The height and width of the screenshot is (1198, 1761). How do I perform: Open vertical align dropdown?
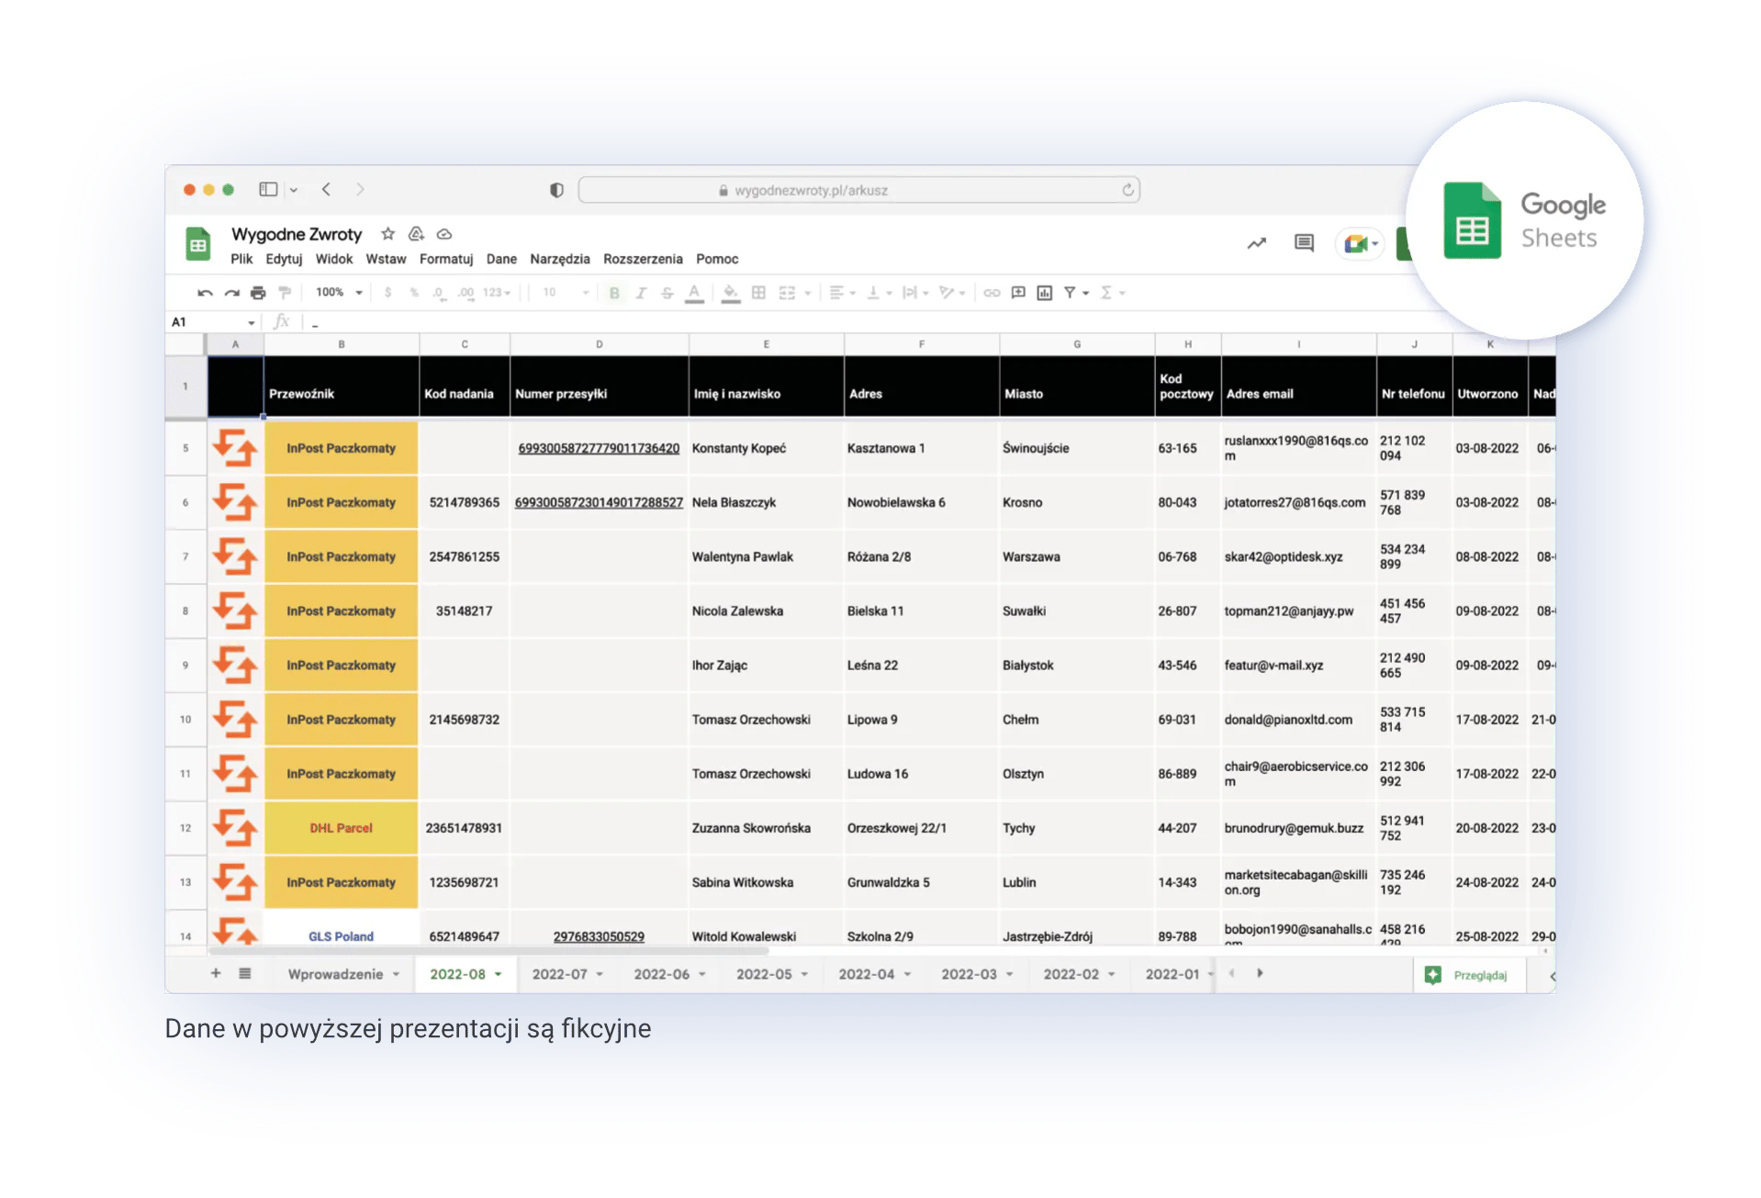(x=879, y=293)
